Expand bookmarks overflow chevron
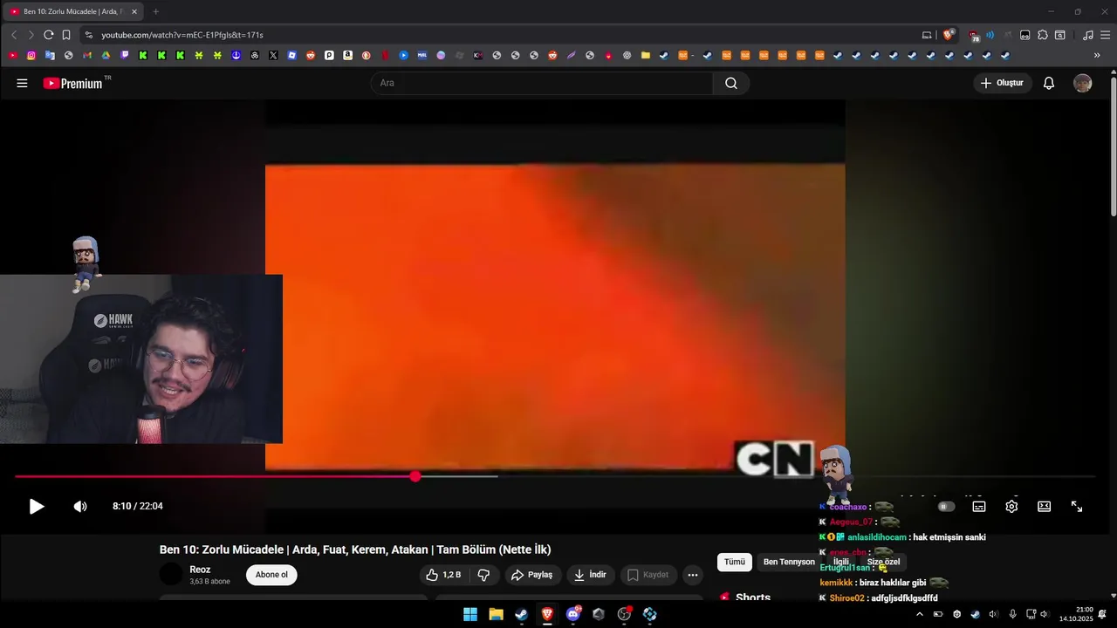 click(1097, 55)
